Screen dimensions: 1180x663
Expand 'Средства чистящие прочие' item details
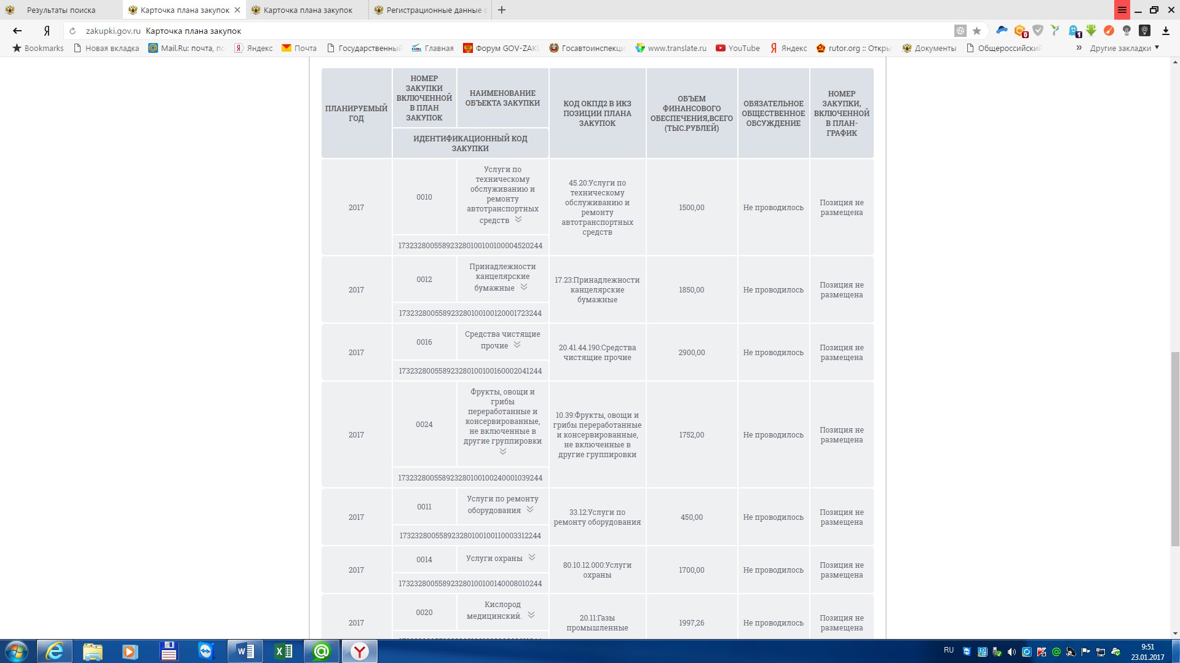(517, 345)
